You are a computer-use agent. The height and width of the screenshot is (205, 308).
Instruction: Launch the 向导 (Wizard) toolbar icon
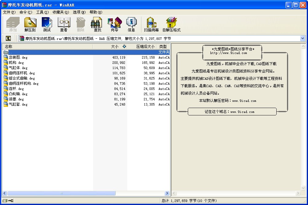pyautogui.click(x=114, y=25)
